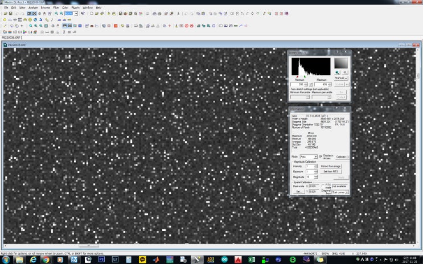This screenshot has width=423, height=264.
Task: Open Lightroom from the taskbar
Action: coord(115,259)
